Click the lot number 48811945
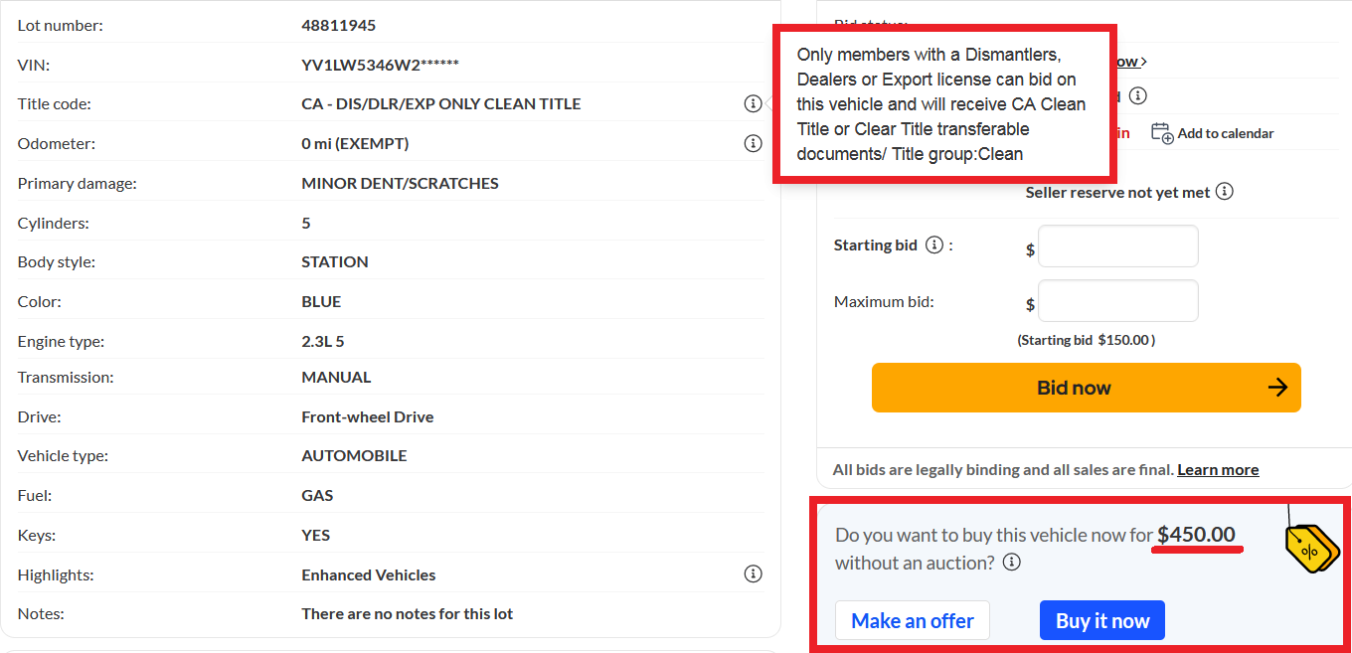 tap(338, 25)
